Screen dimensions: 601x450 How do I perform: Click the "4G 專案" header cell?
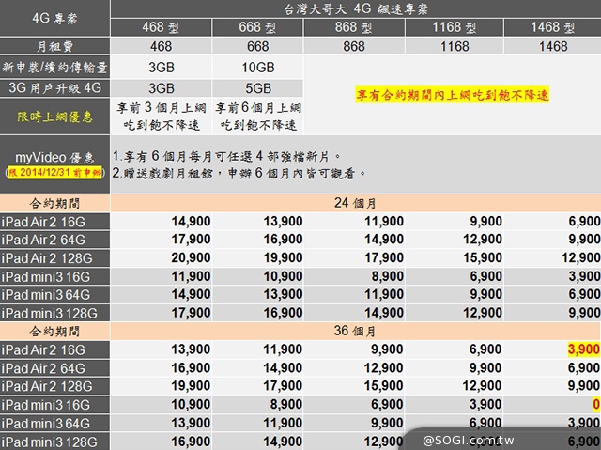[54, 18]
